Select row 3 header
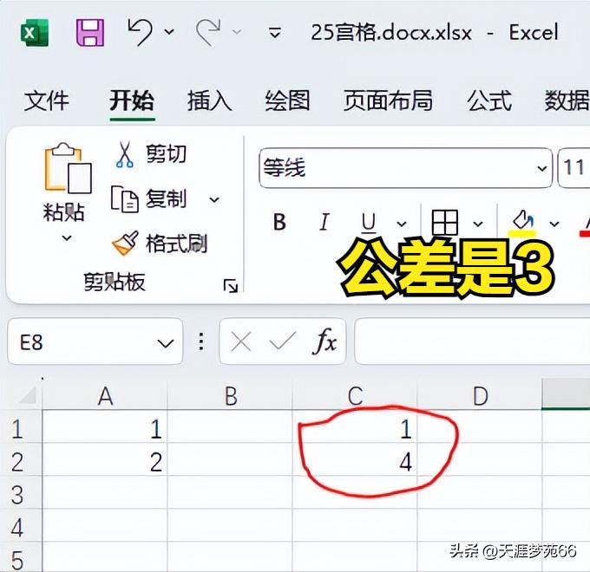Screen dimensions: 590x572 point(21,494)
